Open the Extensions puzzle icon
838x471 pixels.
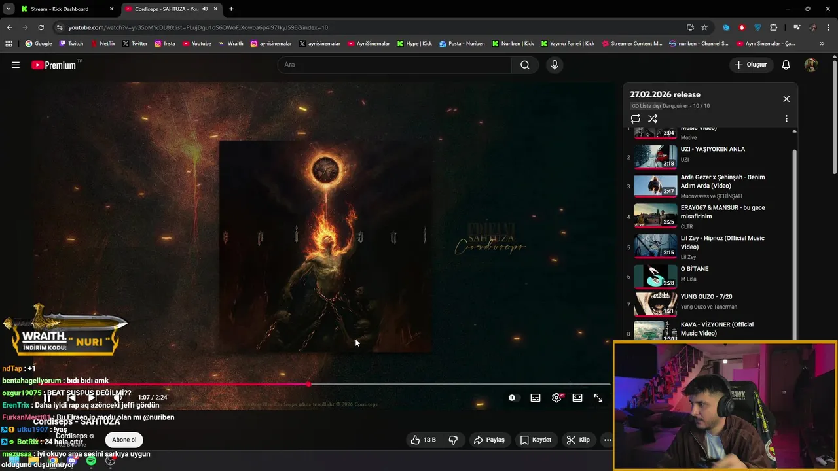click(x=774, y=27)
